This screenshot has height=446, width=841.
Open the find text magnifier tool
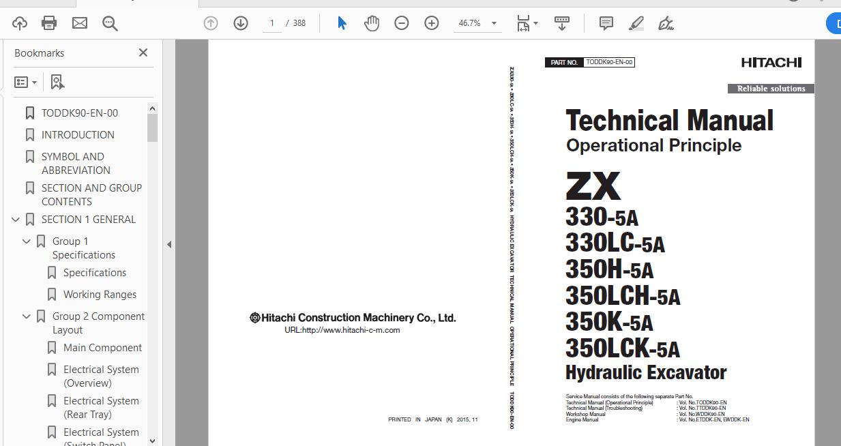click(110, 23)
